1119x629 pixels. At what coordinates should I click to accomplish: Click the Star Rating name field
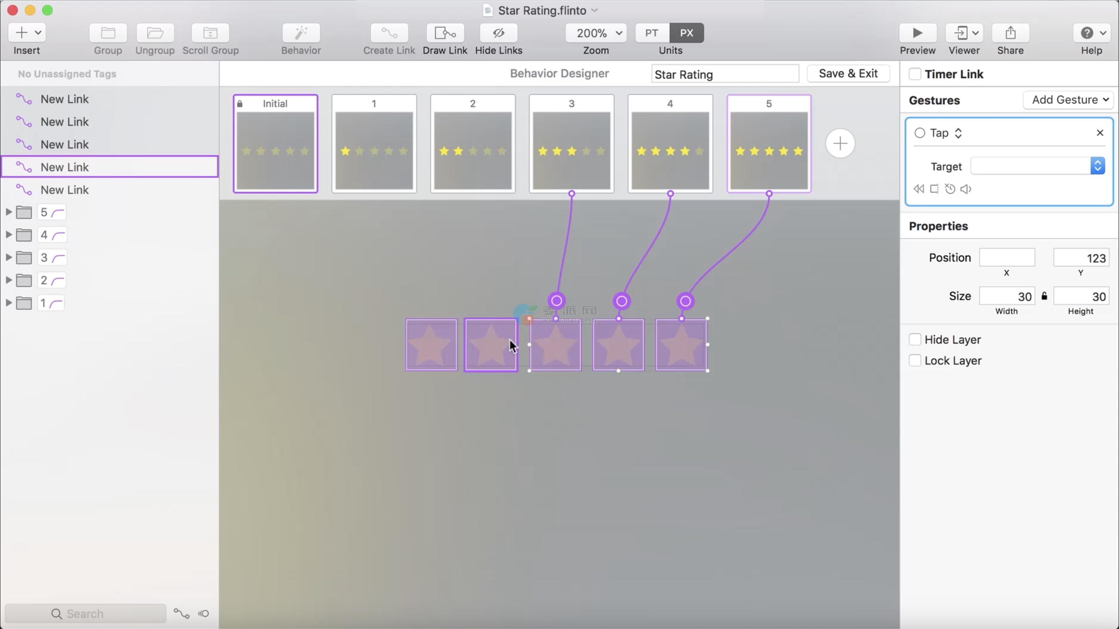(725, 74)
